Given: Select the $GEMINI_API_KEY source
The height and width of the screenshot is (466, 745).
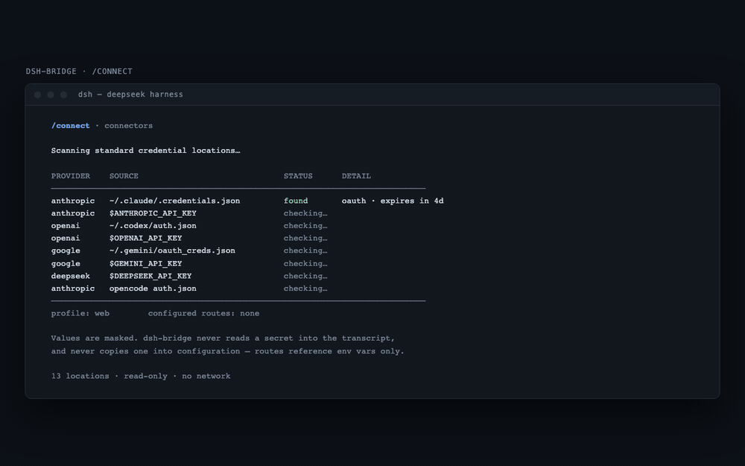Looking at the screenshot, I should coord(145,263).
